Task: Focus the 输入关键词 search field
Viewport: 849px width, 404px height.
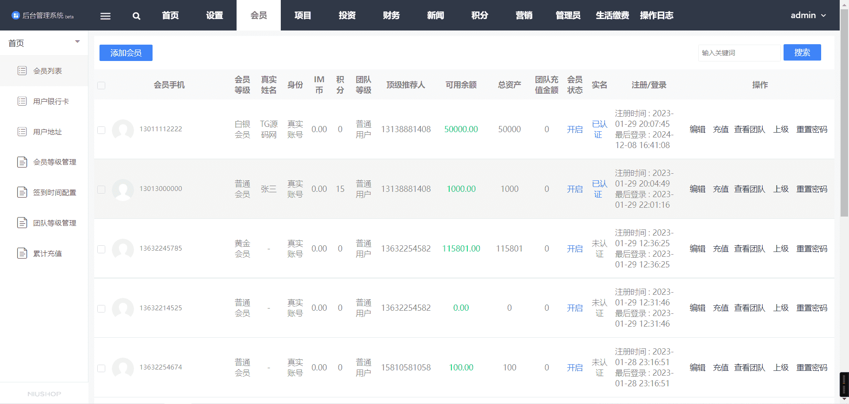Action: click(739, 53)
